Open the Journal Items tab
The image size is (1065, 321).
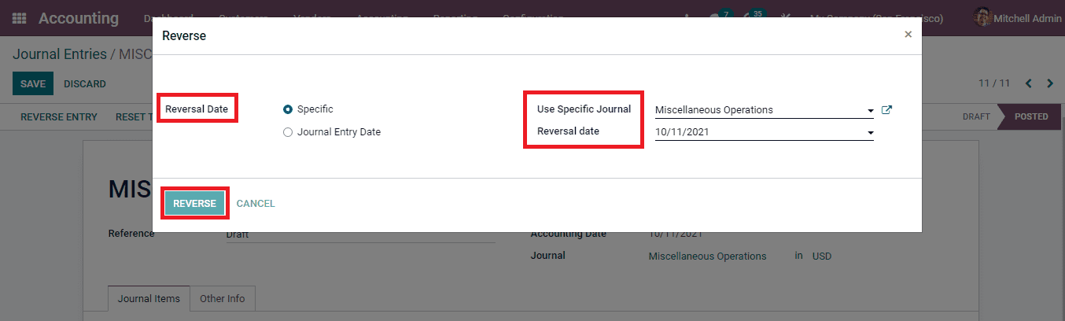[149, 299]
